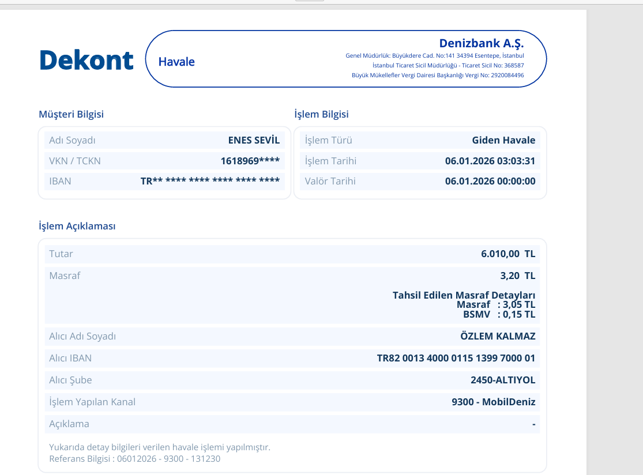Click the Alıcı Adı Soyadı label

(82, 337)
